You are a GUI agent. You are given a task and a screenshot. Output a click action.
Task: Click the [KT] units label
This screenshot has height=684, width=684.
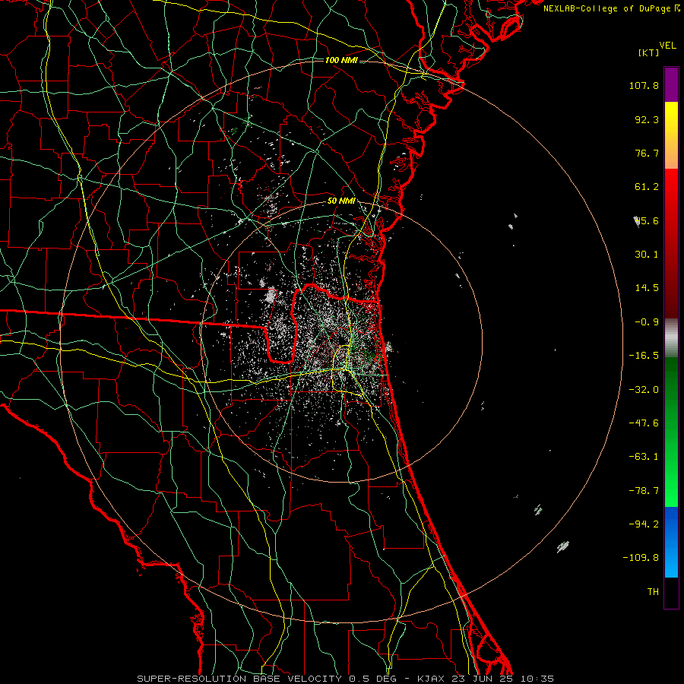click(x=649, y=52)
